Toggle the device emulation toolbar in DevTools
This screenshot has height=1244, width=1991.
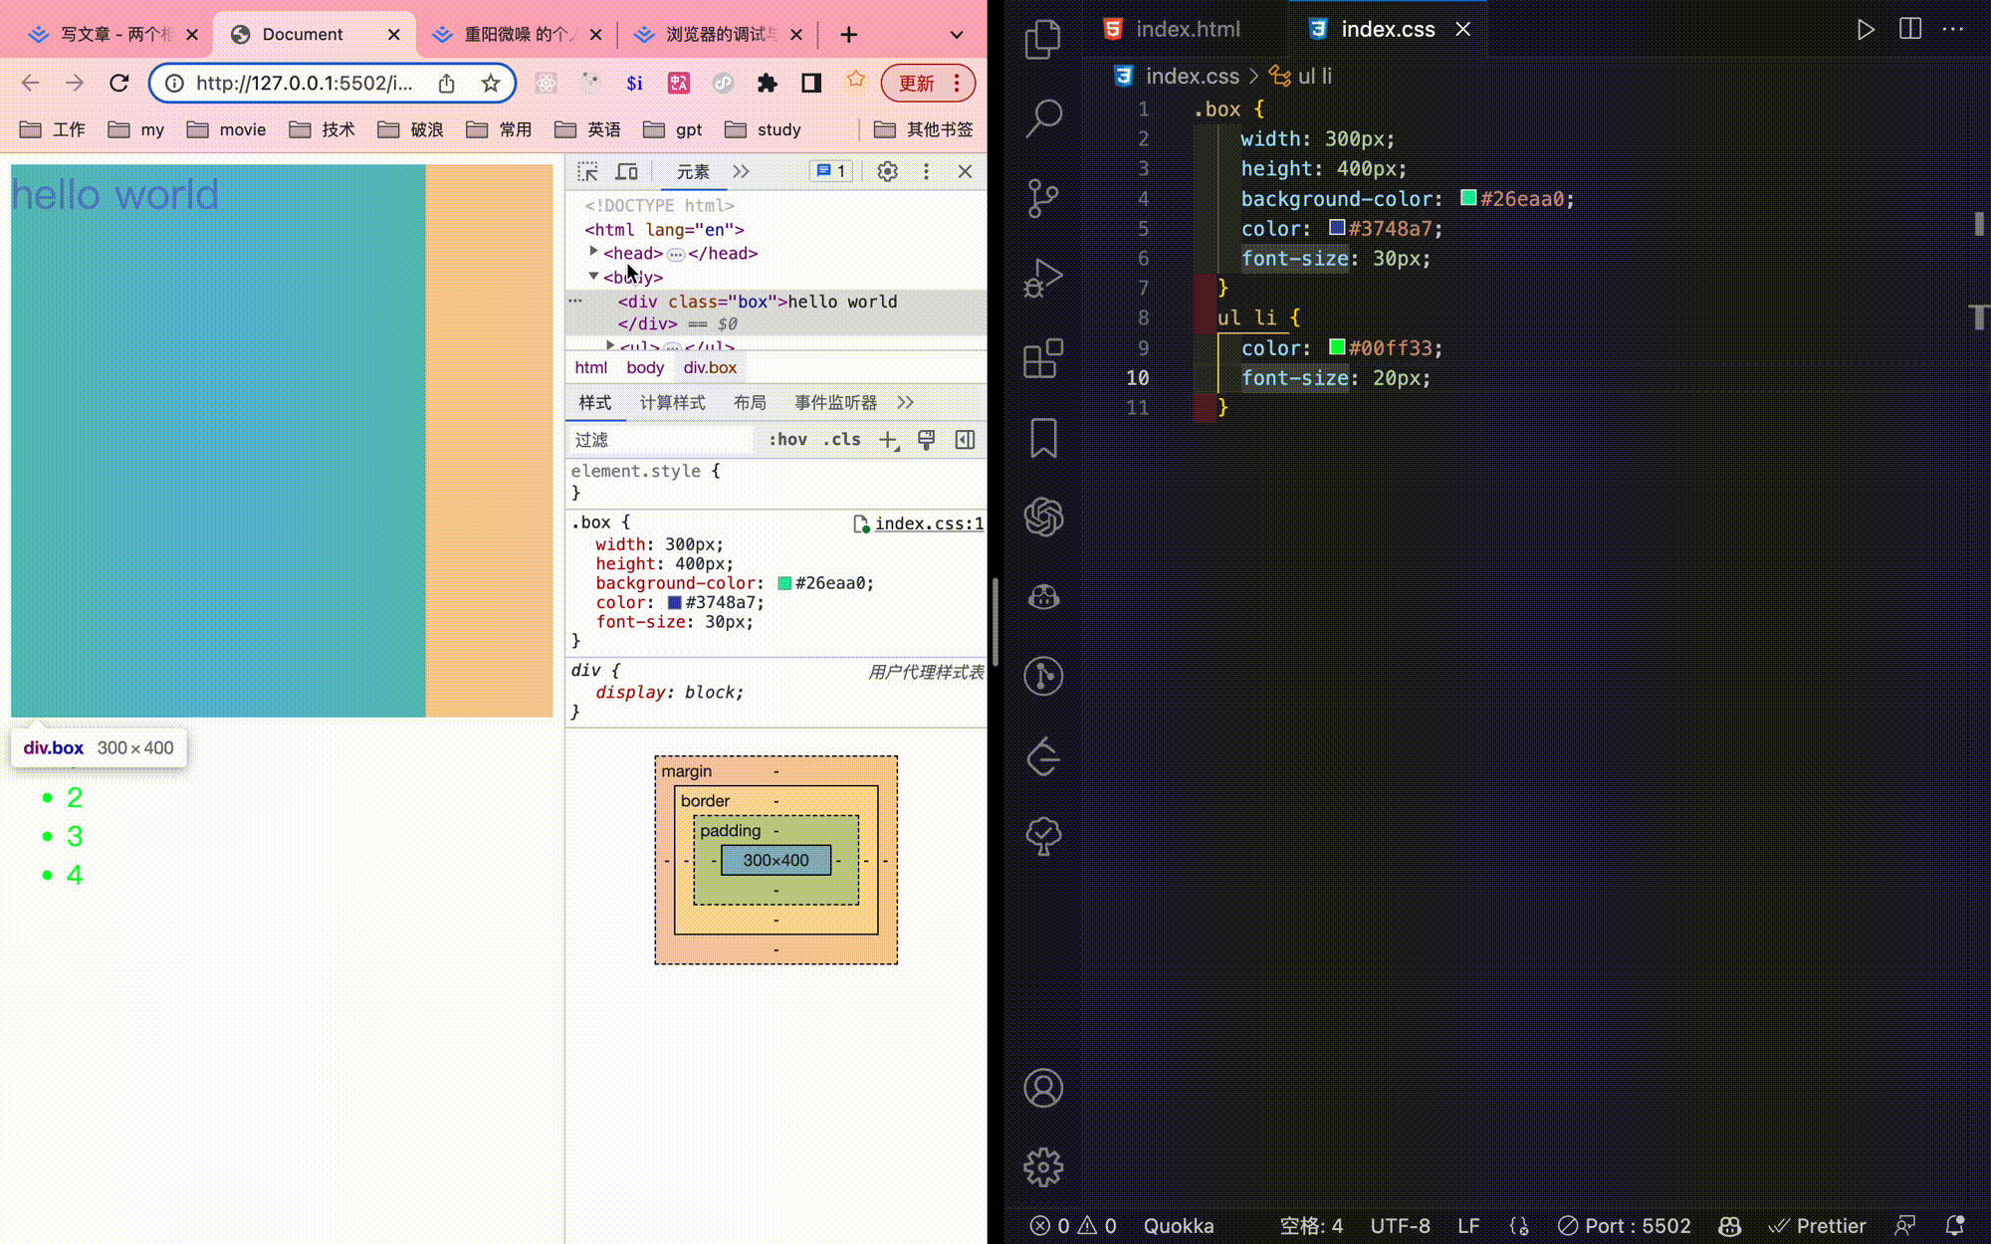[626, 171]
